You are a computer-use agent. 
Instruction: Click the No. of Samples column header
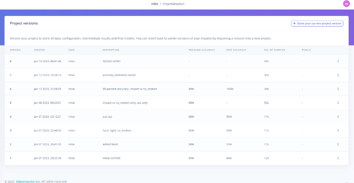pos(274,50)
